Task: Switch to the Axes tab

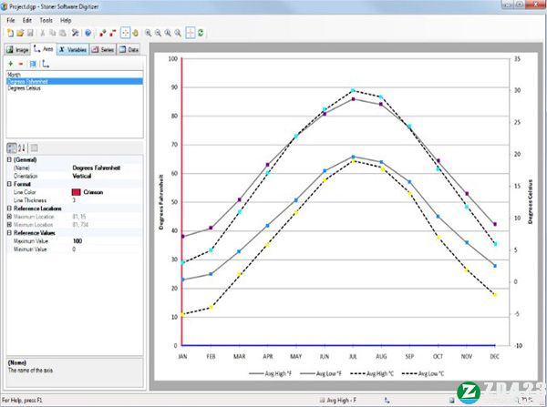Action: pyautogui.click(x=44, y=49)
